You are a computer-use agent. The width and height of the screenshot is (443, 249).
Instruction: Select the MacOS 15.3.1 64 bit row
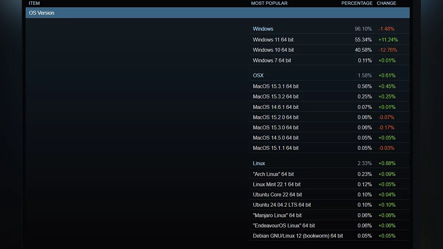[275, 86]
